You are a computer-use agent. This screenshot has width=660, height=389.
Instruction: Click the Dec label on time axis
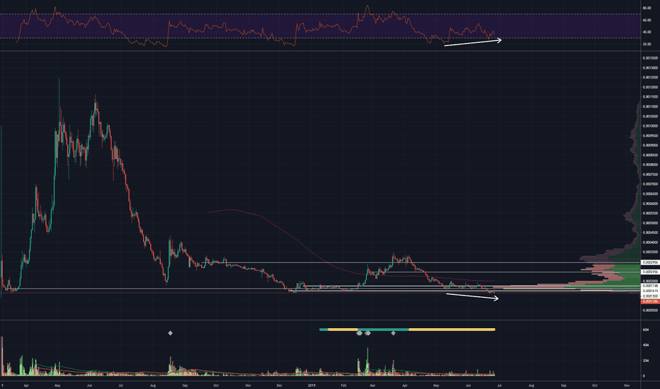click(x=280, y=385)
